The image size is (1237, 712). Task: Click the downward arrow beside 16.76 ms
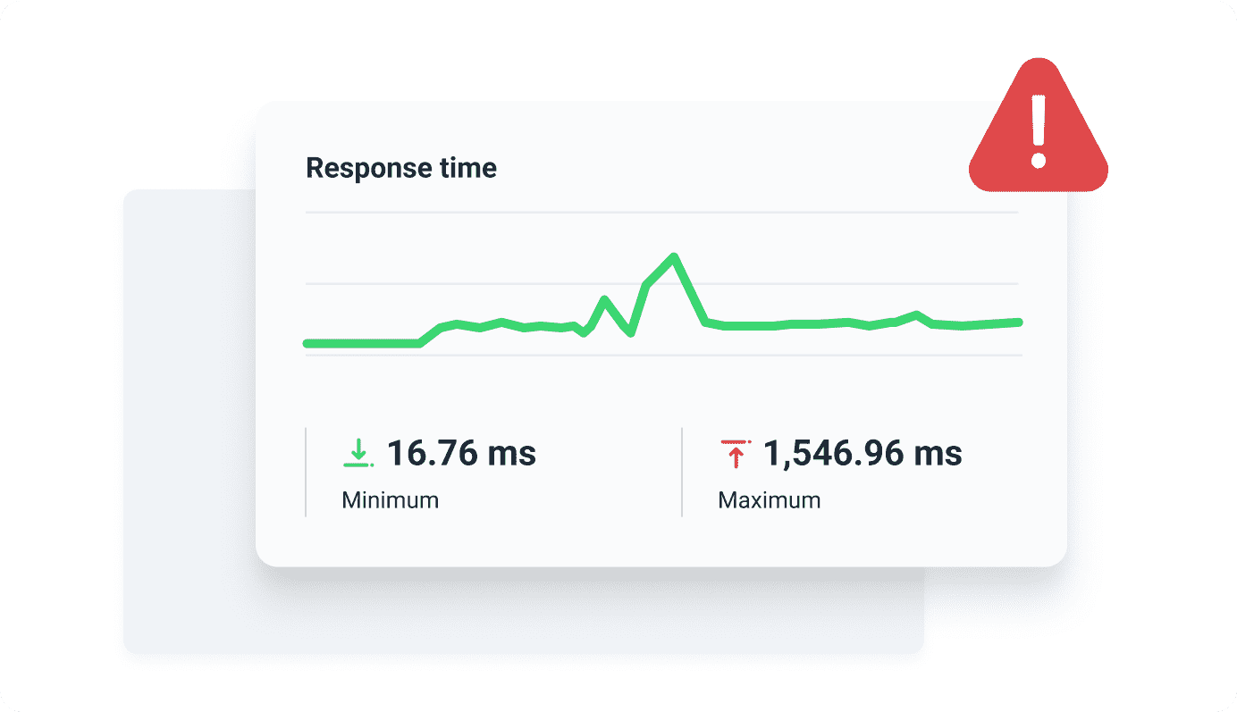pyautogui.click(x=358, y=451)
